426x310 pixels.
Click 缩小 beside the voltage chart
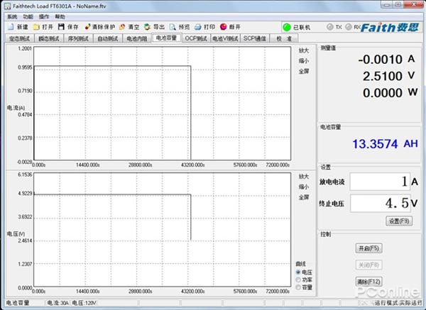(304, 187)
